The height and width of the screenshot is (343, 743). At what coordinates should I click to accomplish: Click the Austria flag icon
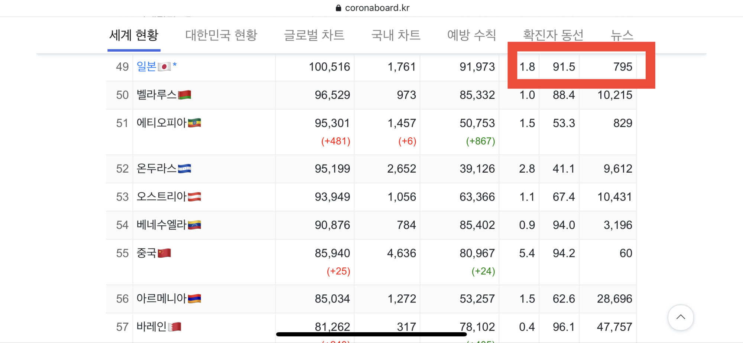[x=194, y=197]
